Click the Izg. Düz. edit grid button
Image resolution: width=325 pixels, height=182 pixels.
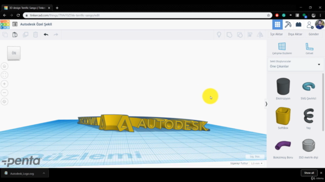click(255, 157)
